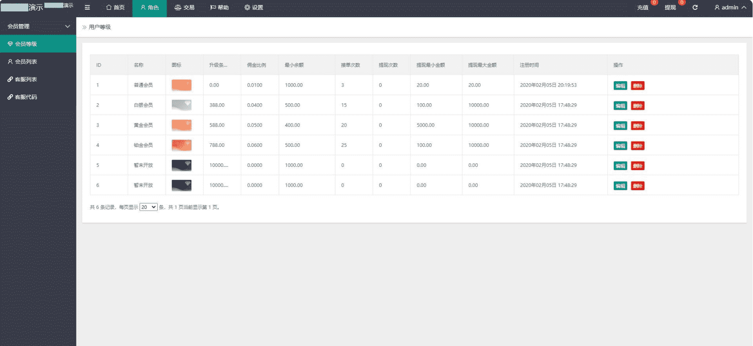This screenshot has width=753, height=346.
Task: Open the 帮助 tab
Action: click(219, 7)
